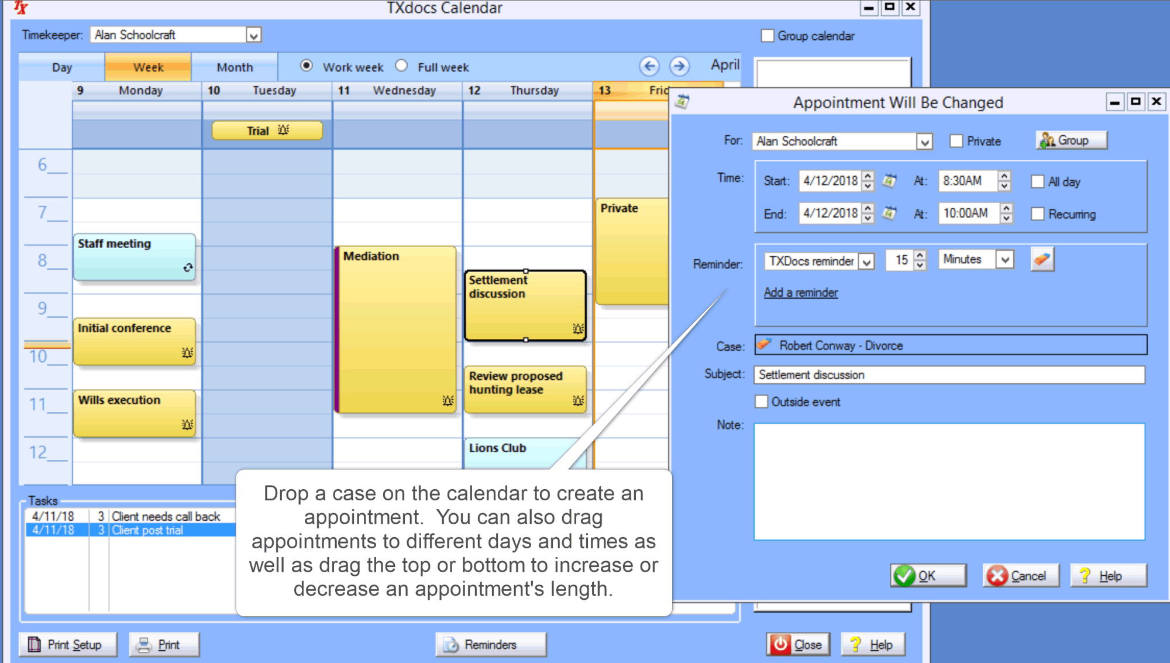The width and height of the screenshot is (1170, 663).
Task: Open the Minutes units dropdown
Action: tap(1005, 259)
